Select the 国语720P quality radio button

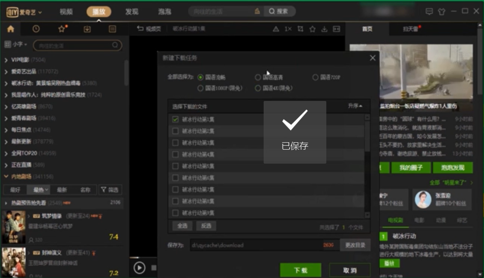[315, 77]
